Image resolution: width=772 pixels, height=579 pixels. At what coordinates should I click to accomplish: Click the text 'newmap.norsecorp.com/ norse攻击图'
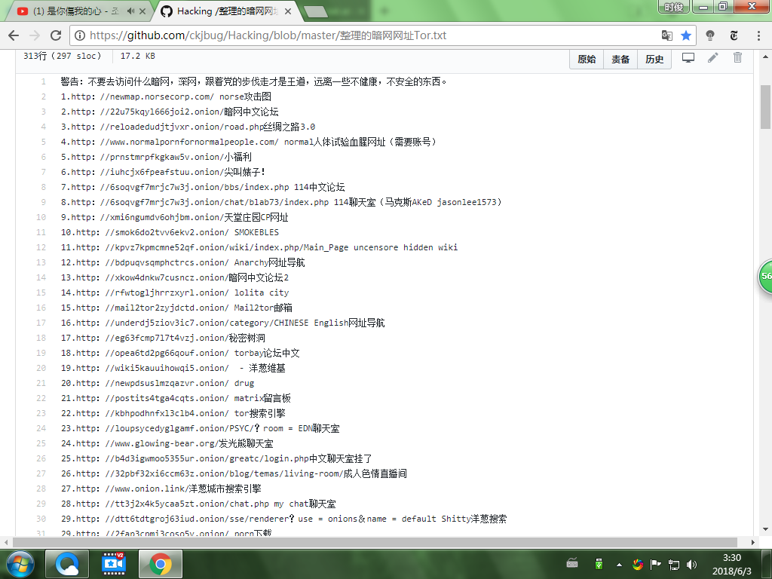coord(190,97)
